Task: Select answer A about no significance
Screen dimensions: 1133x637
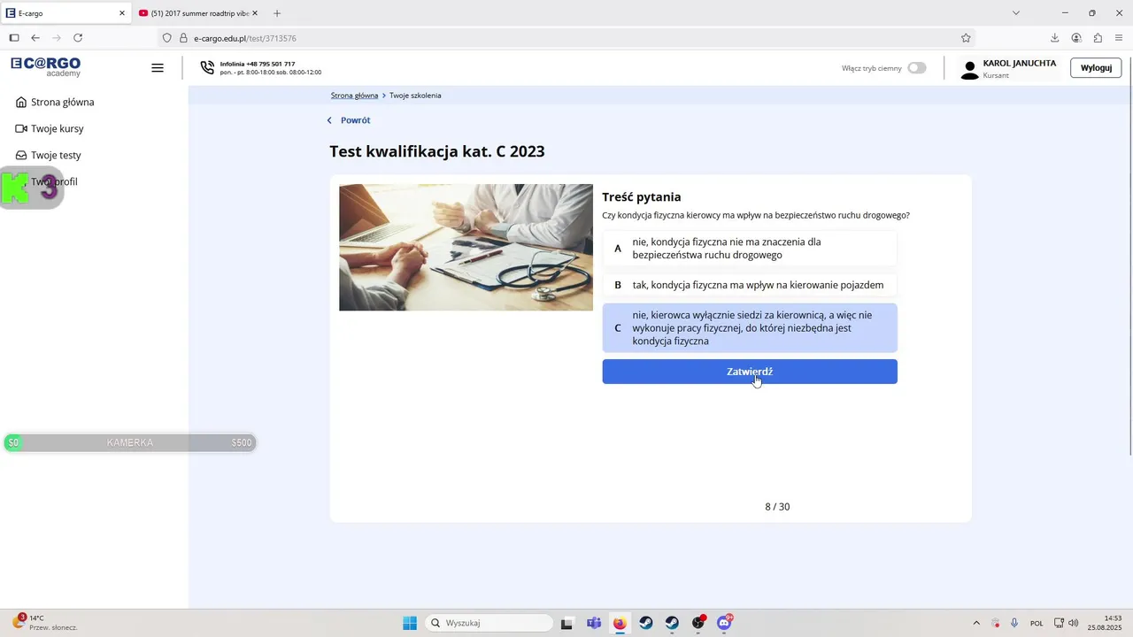Action: pos(750,248)
